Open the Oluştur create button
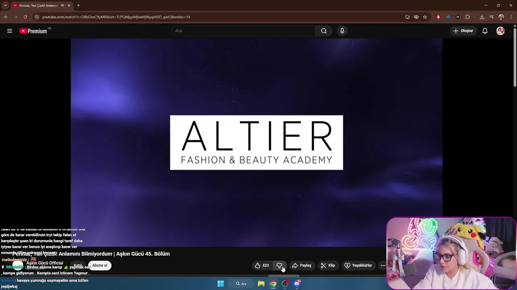 click(x=464, y=31)
